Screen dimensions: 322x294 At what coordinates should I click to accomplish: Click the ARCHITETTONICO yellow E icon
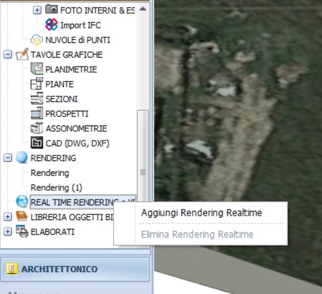coord(12,269)
